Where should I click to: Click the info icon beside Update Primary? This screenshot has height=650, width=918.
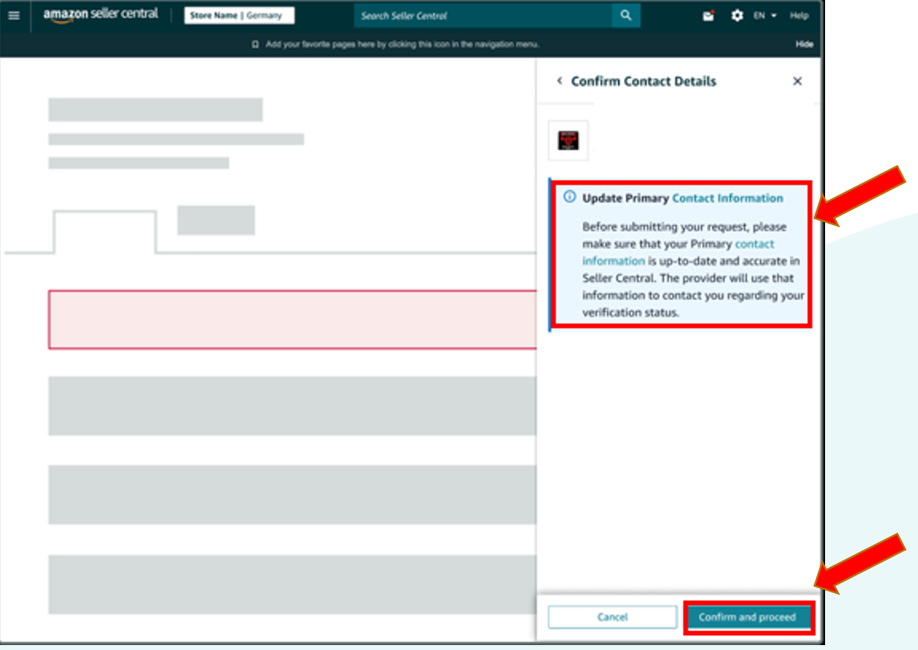[x=570, y=198]
